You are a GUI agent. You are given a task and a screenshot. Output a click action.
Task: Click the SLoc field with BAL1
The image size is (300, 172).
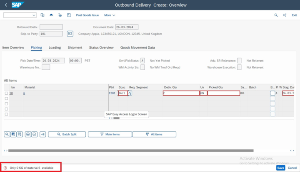(x=123, y=93)
